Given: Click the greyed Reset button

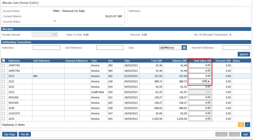Looking at the screenshot, I should 234,134.
